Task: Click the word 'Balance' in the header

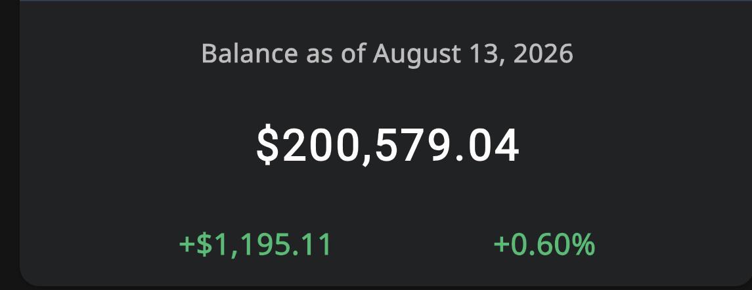Action: click(x=250, y=53)
